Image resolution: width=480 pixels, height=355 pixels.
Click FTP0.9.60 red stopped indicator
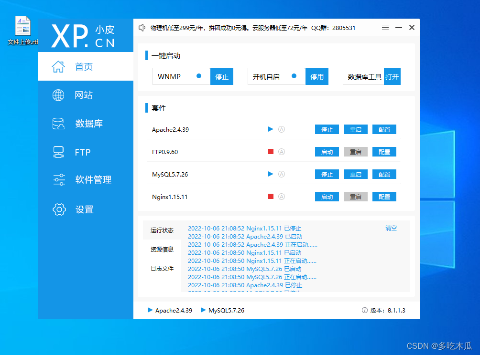click(271, 152)
